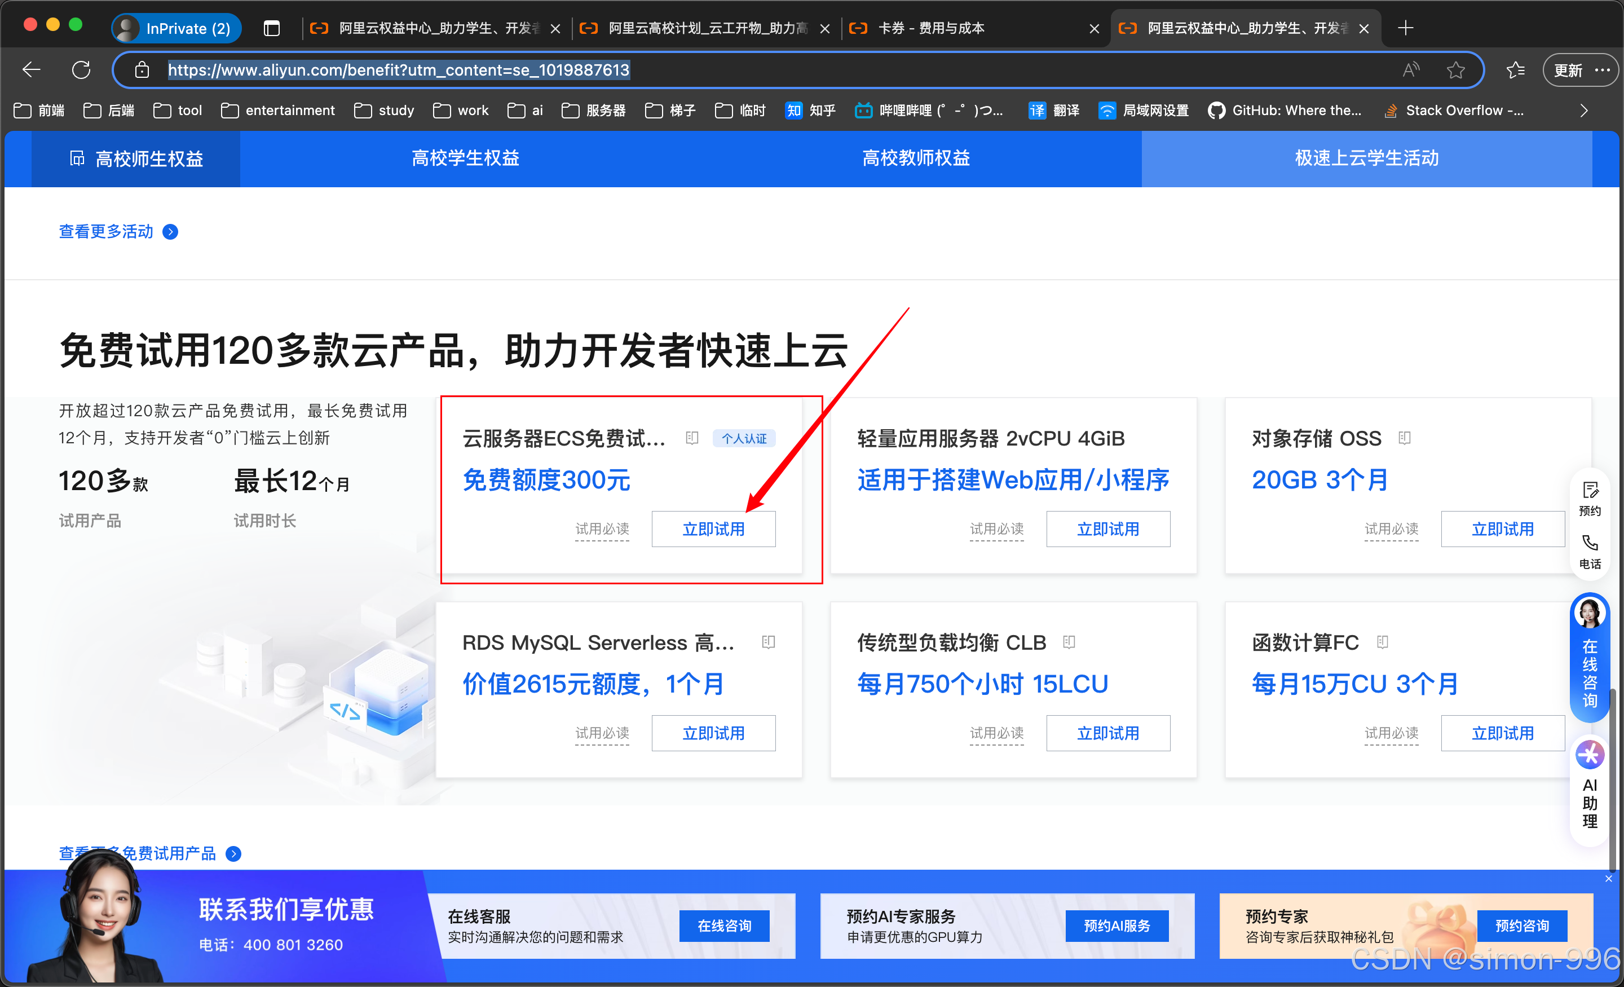Click 立即试用 for 轻量应用服务器
Viewport: 1624px width, 987px height.
1108,529
